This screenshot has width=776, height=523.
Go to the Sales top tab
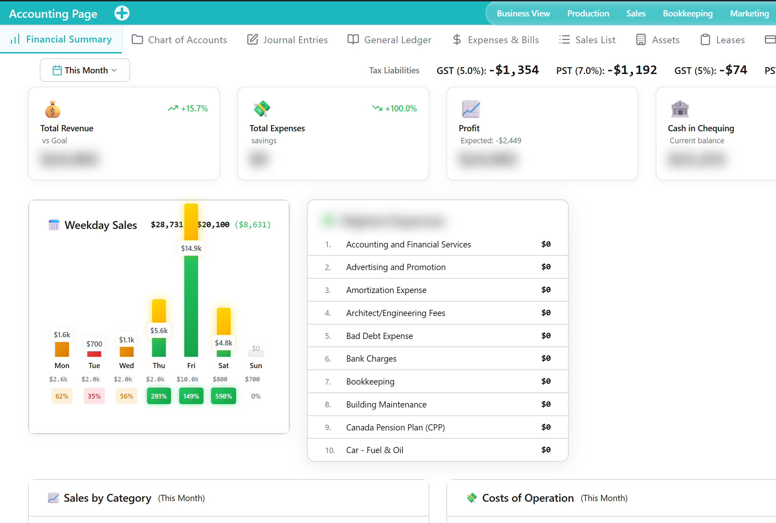pos(636,13)
